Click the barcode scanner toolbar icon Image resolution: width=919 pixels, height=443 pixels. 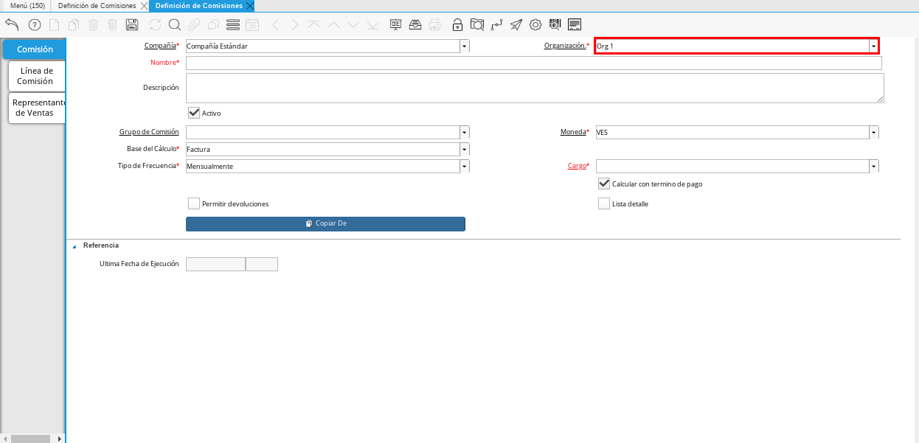click(x=555, y=24)
